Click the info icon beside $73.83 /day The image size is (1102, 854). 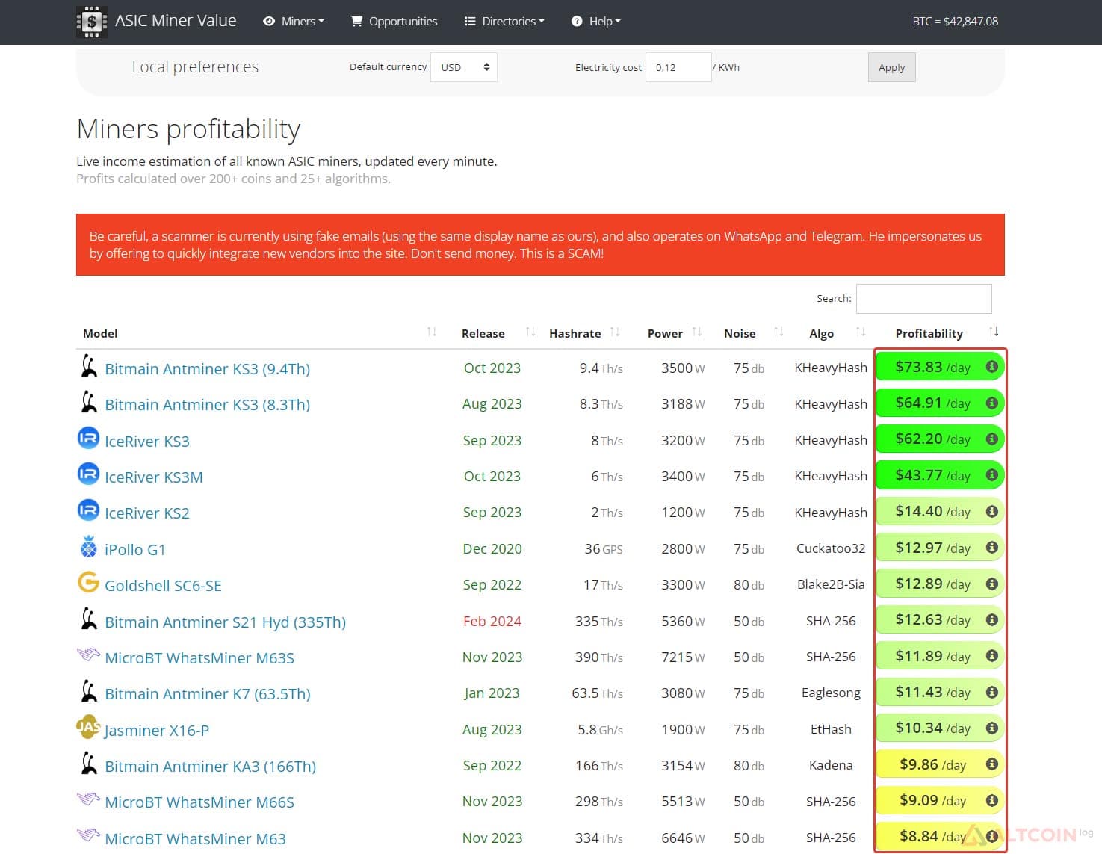click(992, 367)
